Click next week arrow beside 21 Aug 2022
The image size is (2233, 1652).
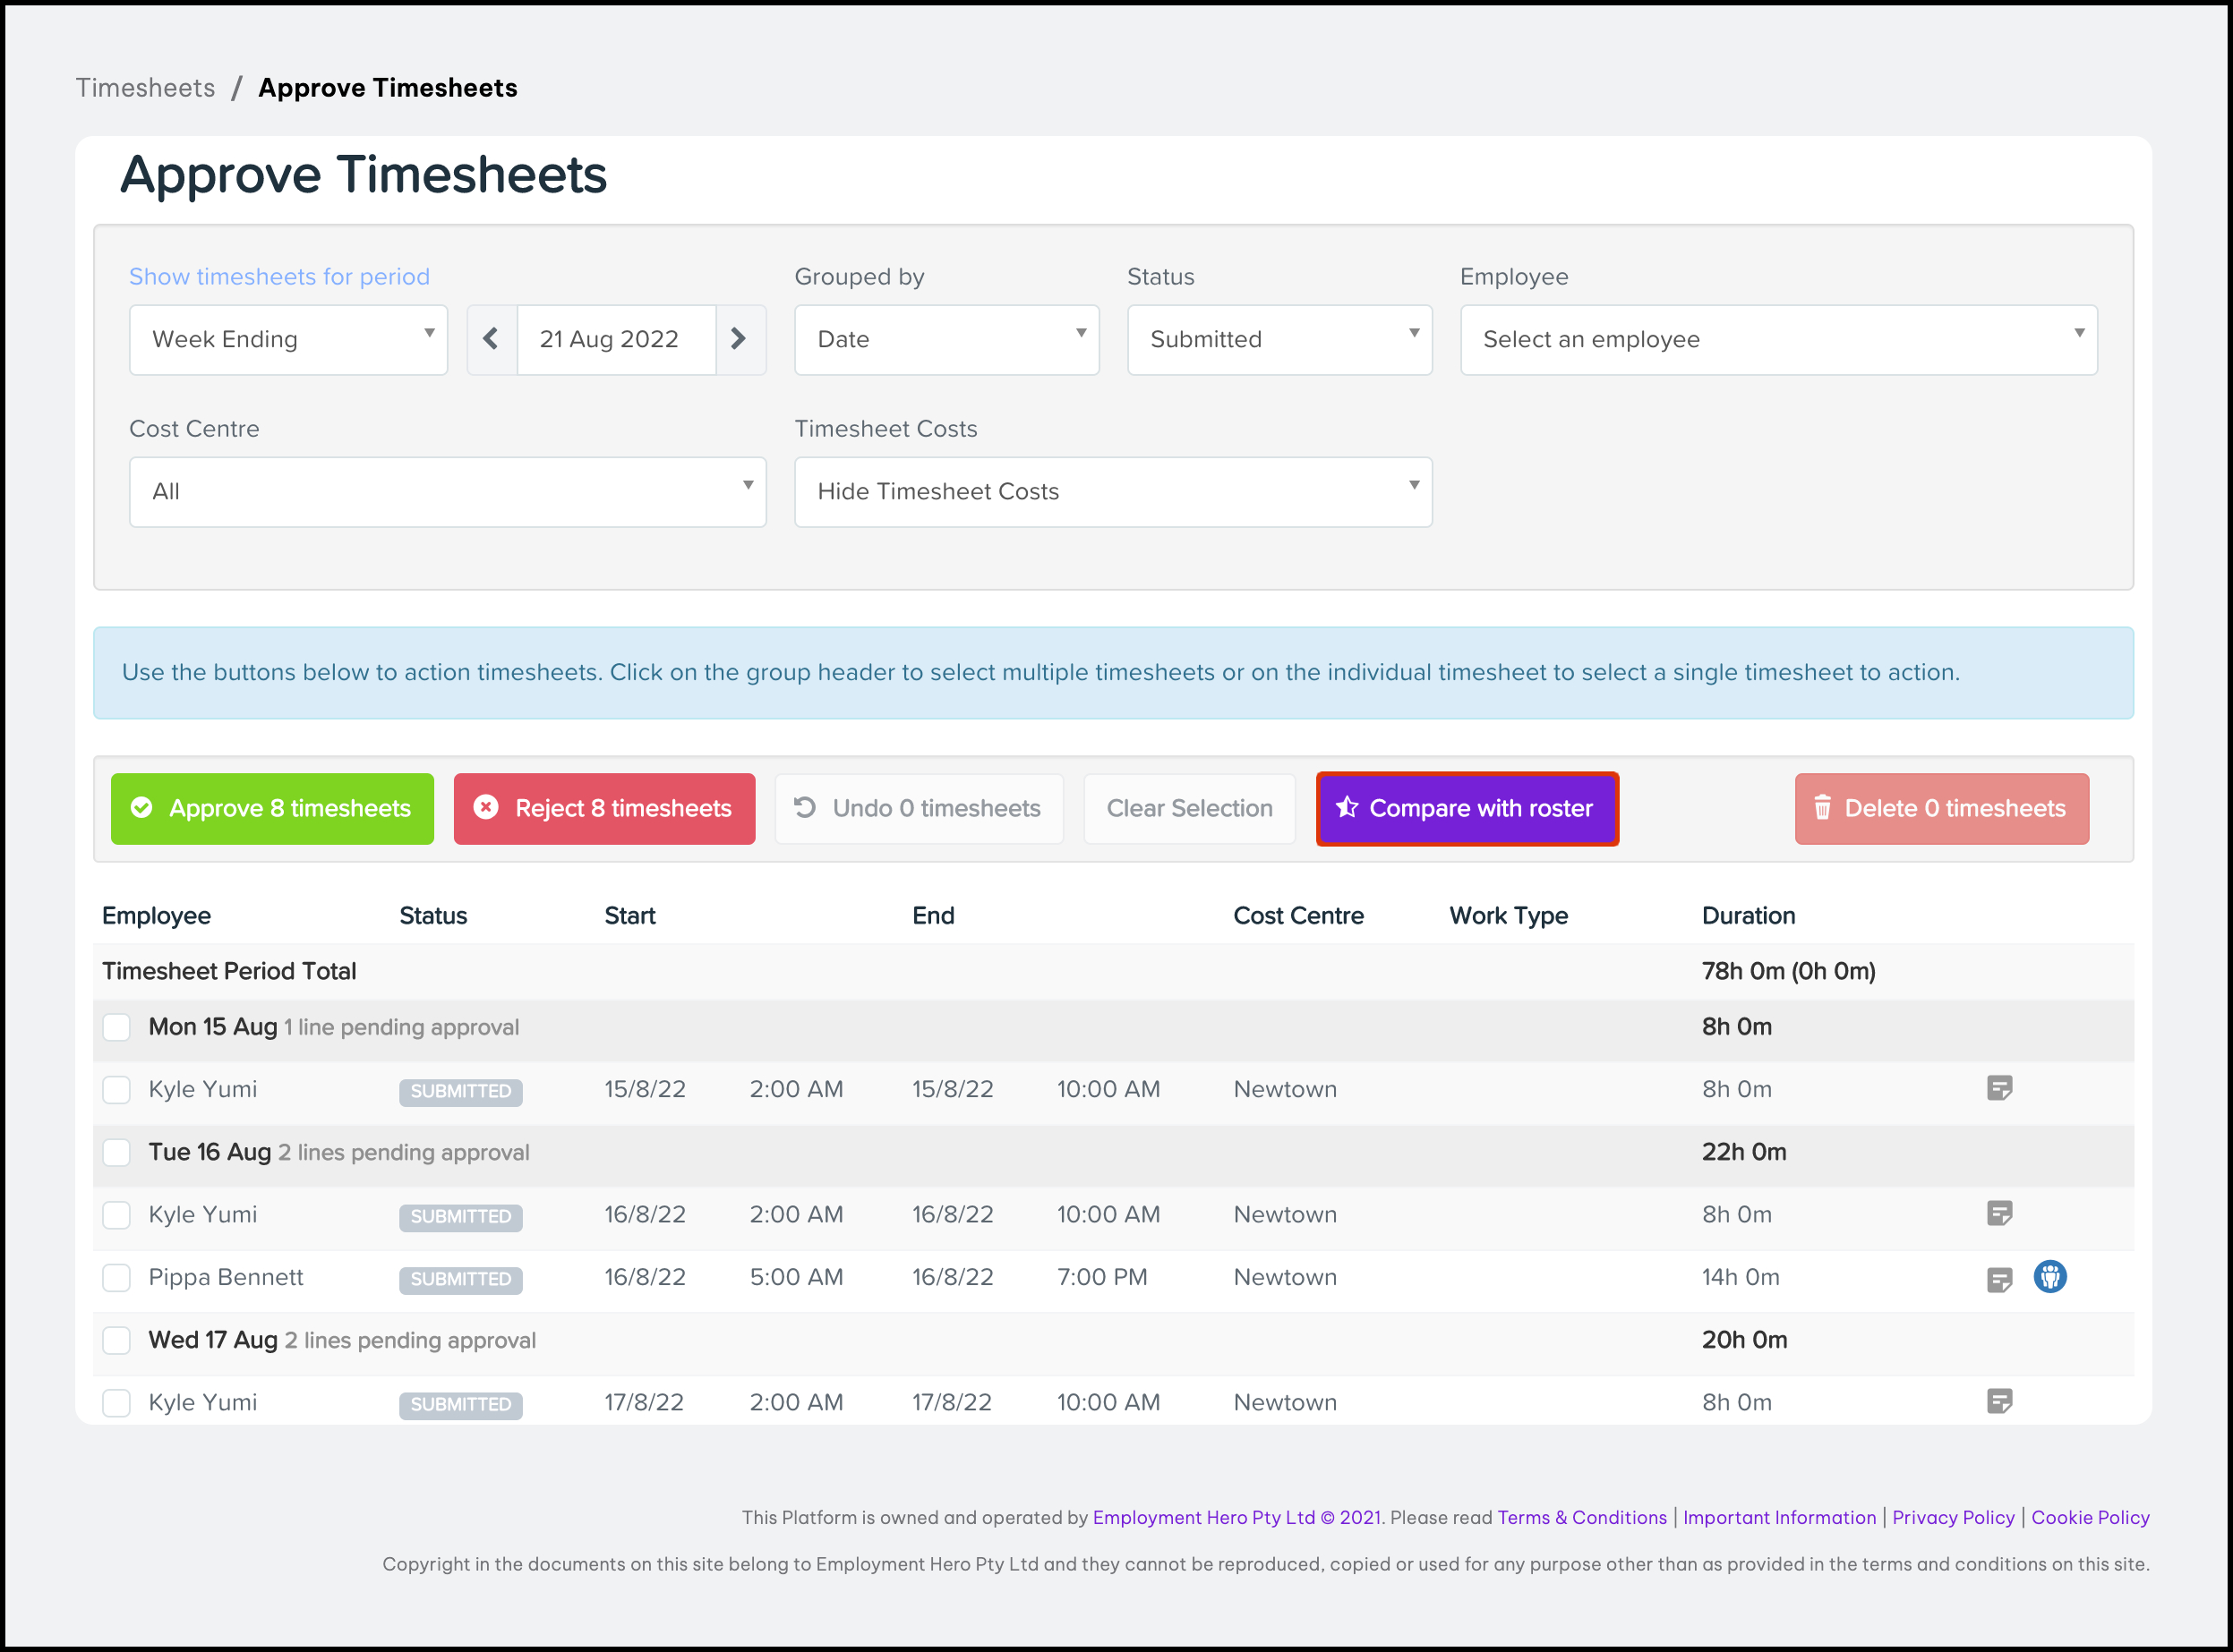(740, 339)
